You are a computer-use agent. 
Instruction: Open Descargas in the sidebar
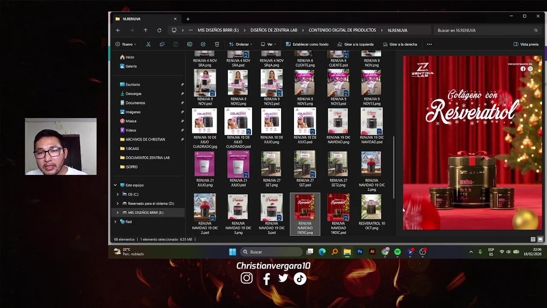click(133, 94)
